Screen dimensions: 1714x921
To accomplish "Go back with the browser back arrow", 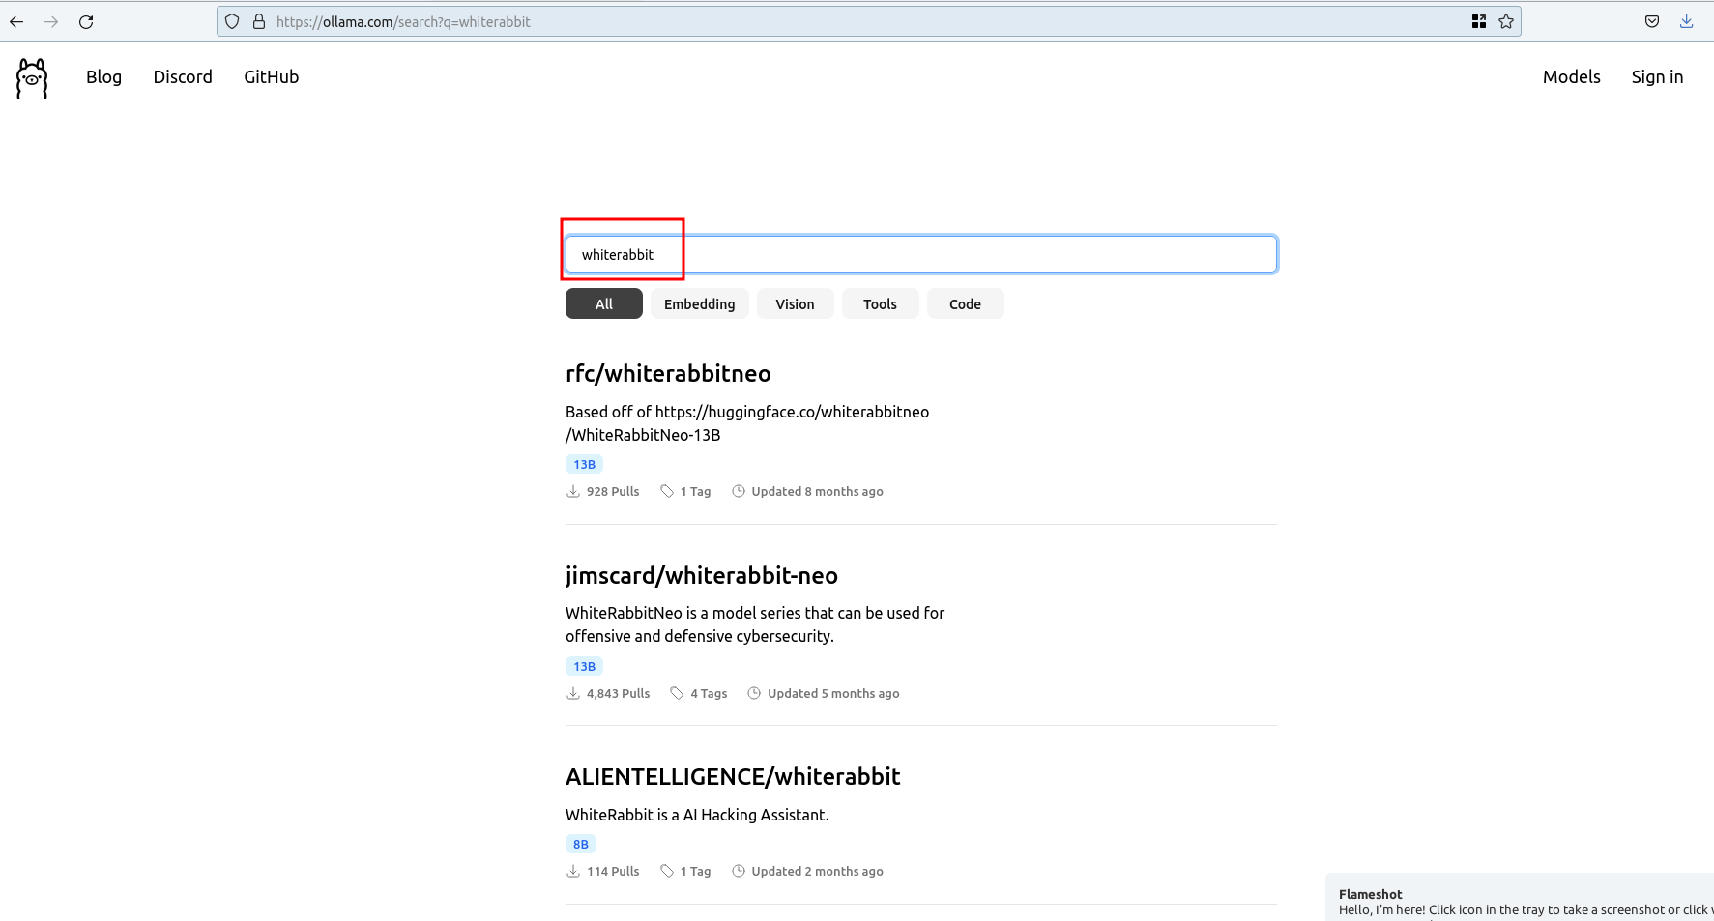I will 16,21.
